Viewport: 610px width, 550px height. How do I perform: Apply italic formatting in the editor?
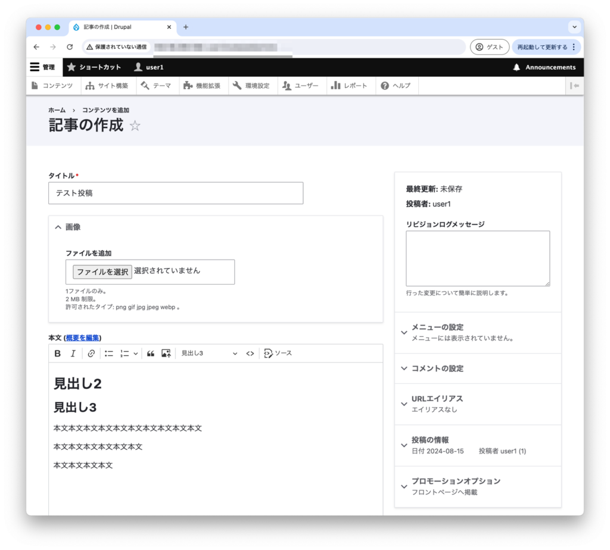(x=73, y=354)
